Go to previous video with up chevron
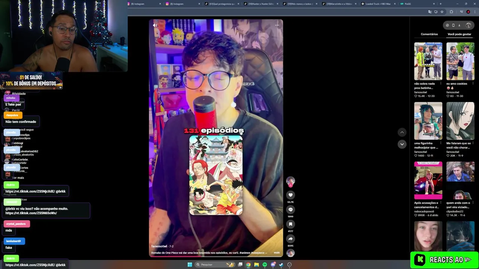Screen dimensions: 479x269 click(x=402, y=132)
